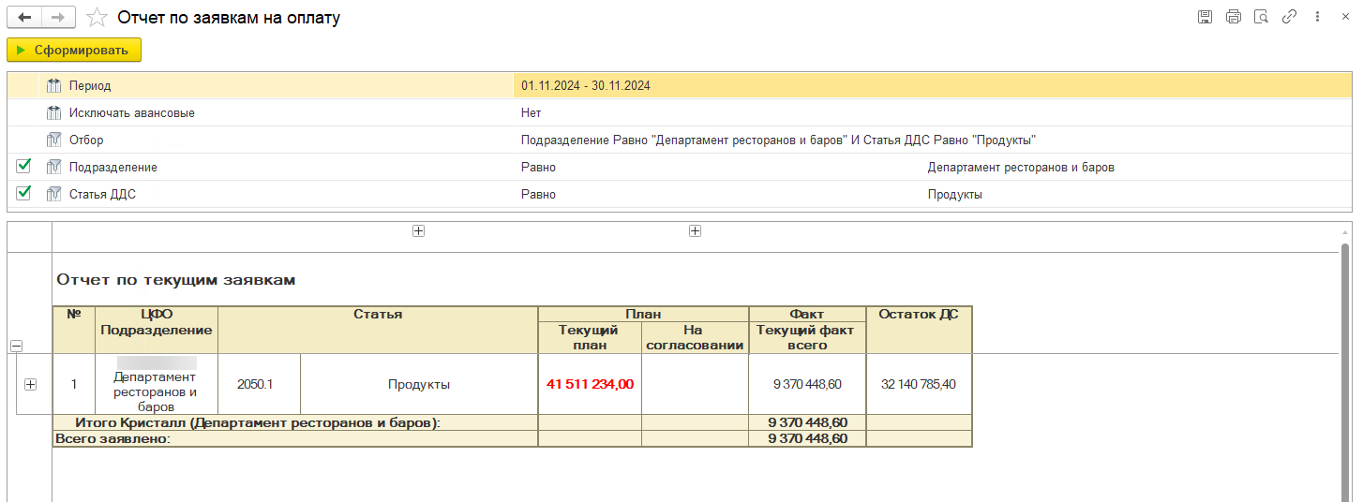Expand first column group plus above table

(419, 231)
